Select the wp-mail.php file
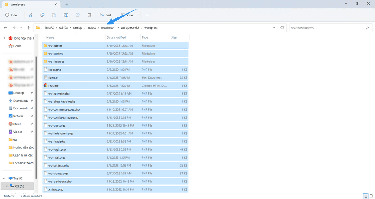Image resolution: width=375 pixels, height=199 pixels. 115,157
